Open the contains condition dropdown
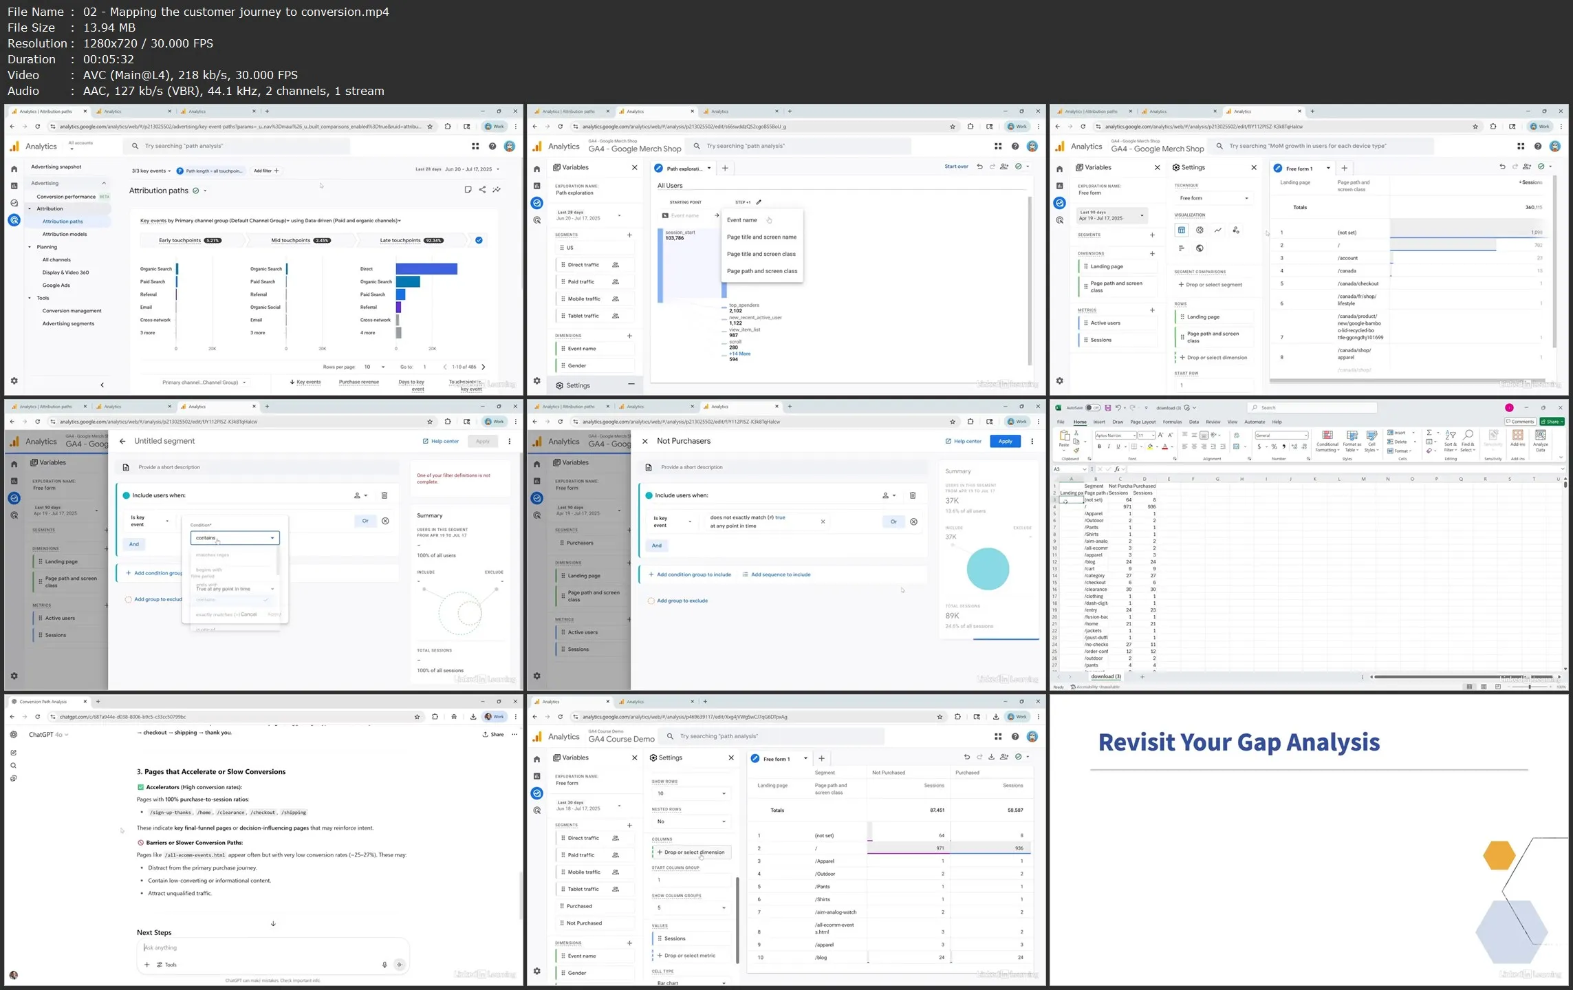 pos(235,538)
